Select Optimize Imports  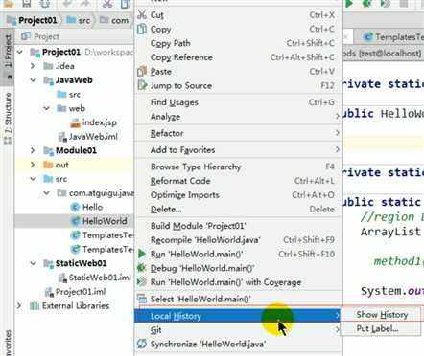[x=239, y=195]
